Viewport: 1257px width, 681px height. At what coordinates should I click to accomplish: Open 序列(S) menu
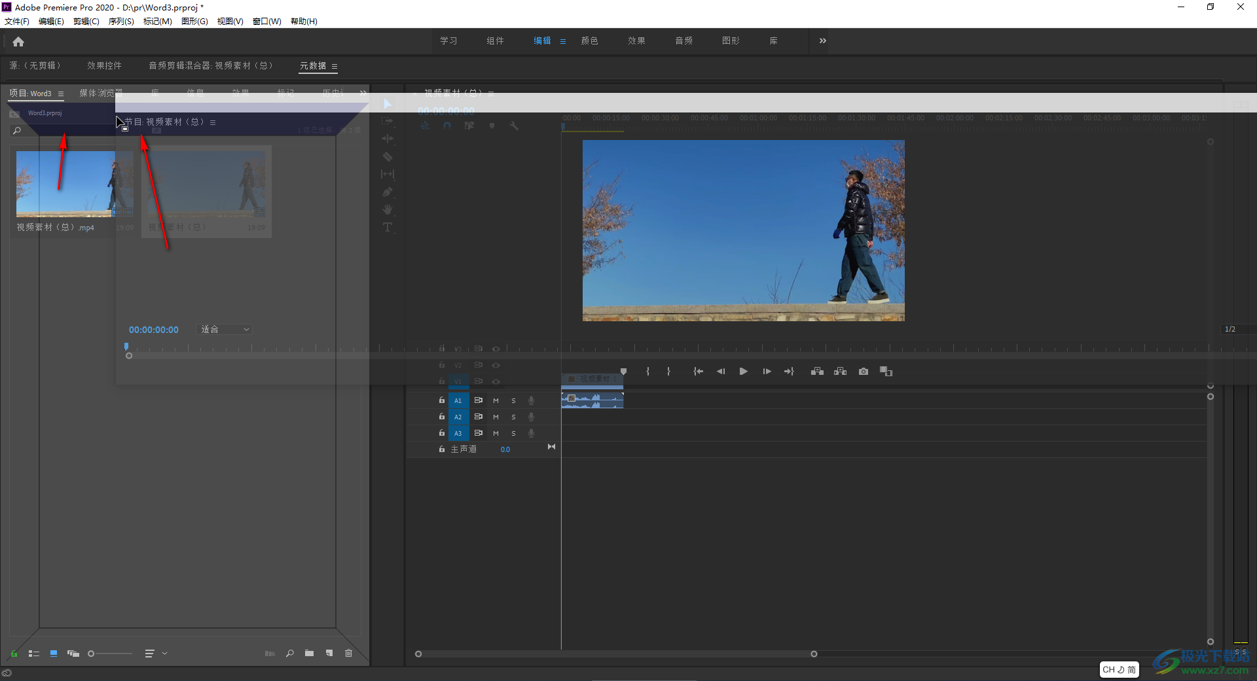(121, 22)
